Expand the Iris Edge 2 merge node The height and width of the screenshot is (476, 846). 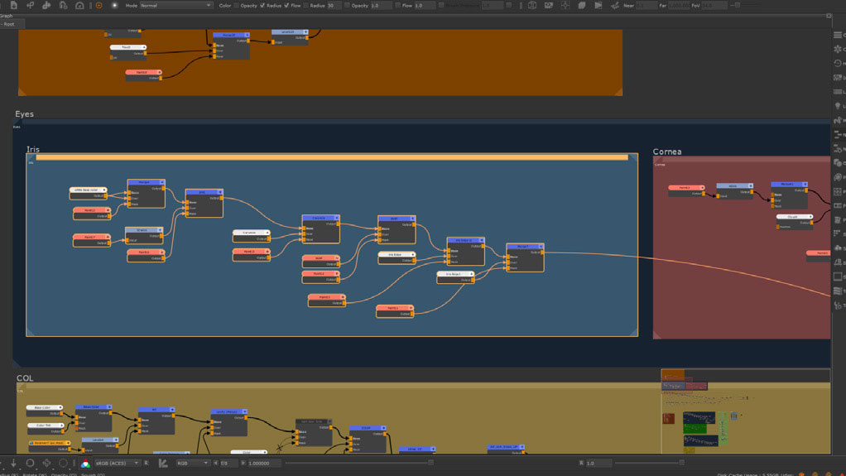coord(481,240)
